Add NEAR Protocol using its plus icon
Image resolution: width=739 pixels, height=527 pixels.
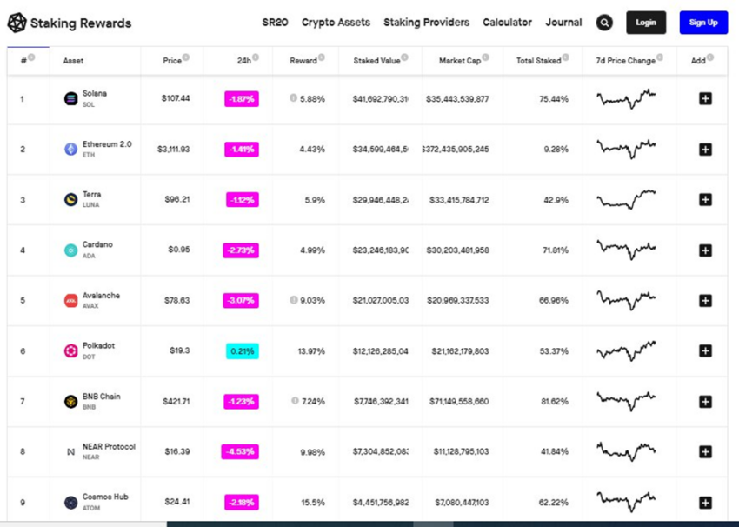pyautogui.click(x=705, y=451)
